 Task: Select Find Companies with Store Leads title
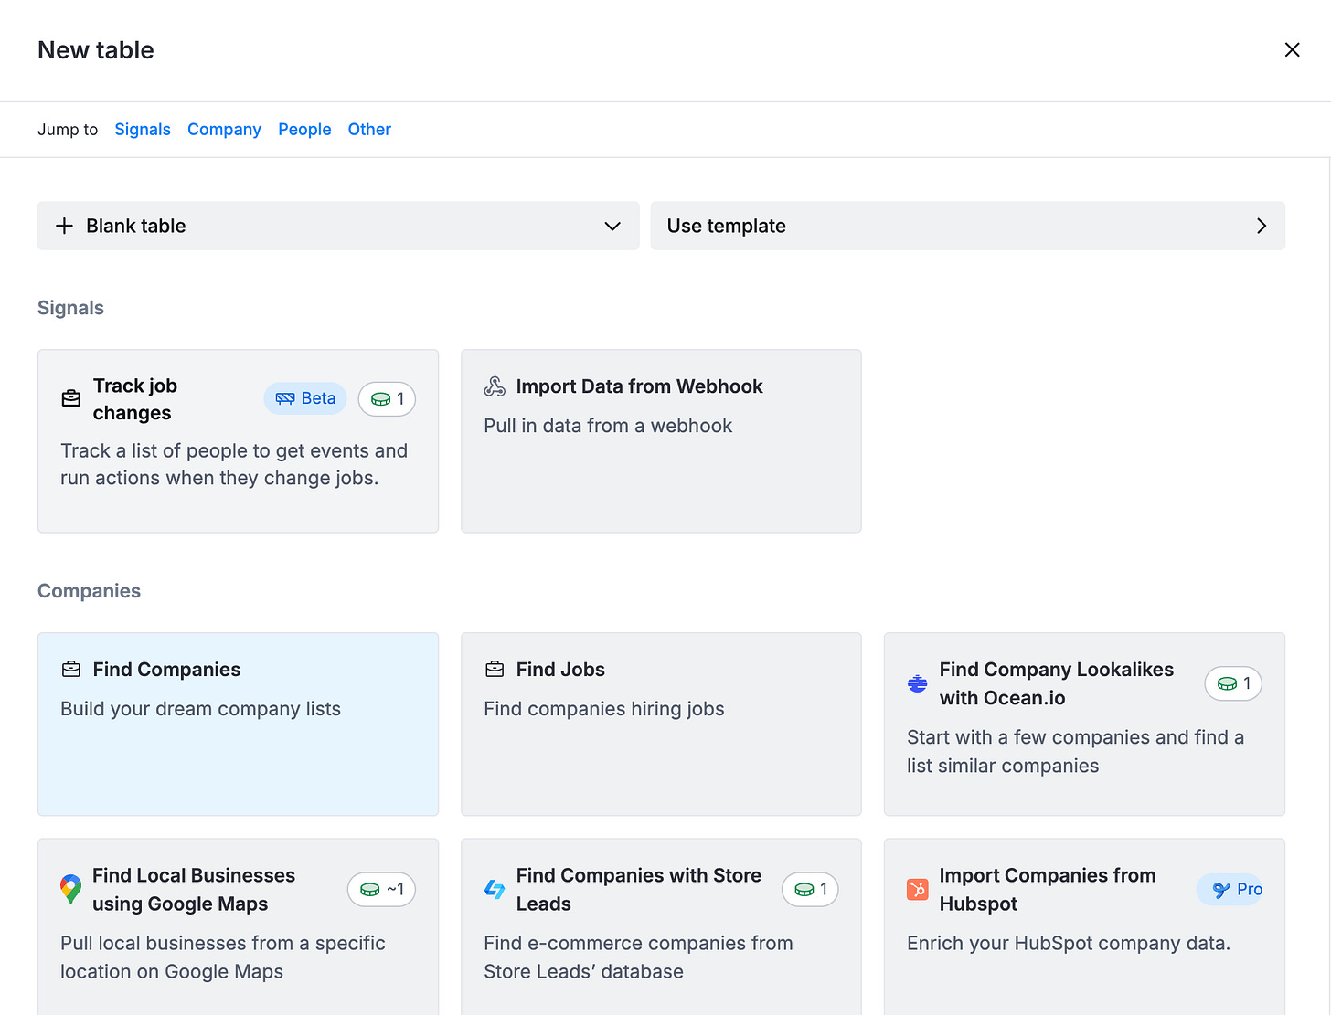(x=639, y=889)
